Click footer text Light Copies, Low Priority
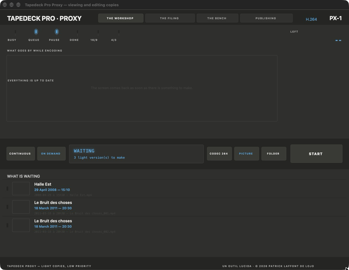The height and width of the screenshot is (270, 349). [66, 266]
